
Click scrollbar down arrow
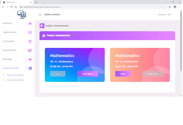tap(181, 96)
